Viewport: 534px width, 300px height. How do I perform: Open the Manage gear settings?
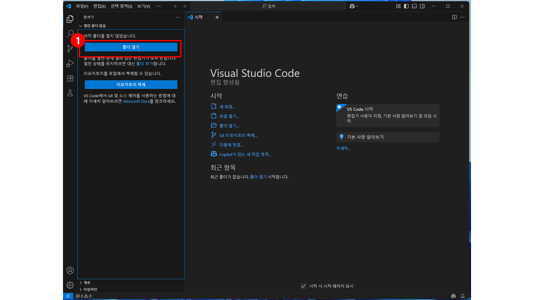(x=70, y=285)
